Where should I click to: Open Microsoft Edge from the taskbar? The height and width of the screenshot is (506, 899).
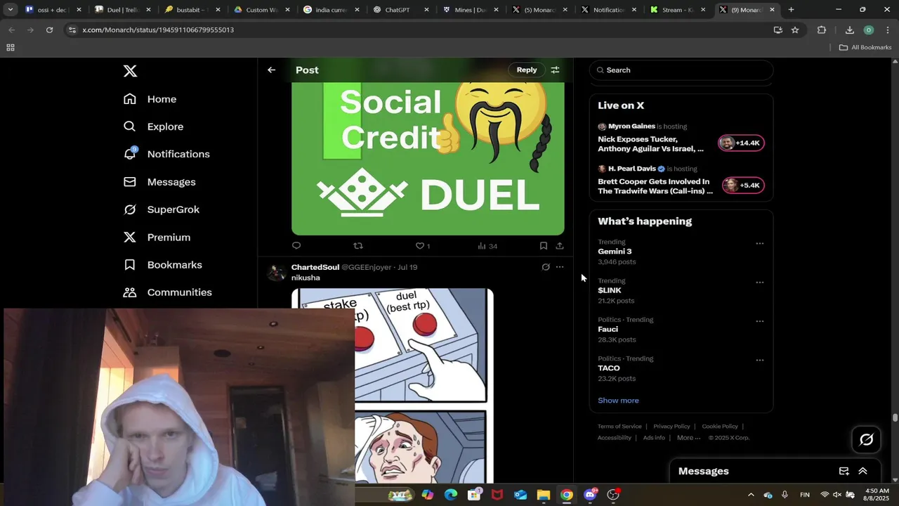[451, 495]
